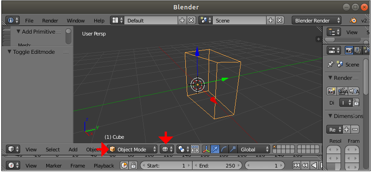The height and width of the screenshot is (172, 372).
Task: Jump to the start frame playback button
Action: [x=296, y=165]
